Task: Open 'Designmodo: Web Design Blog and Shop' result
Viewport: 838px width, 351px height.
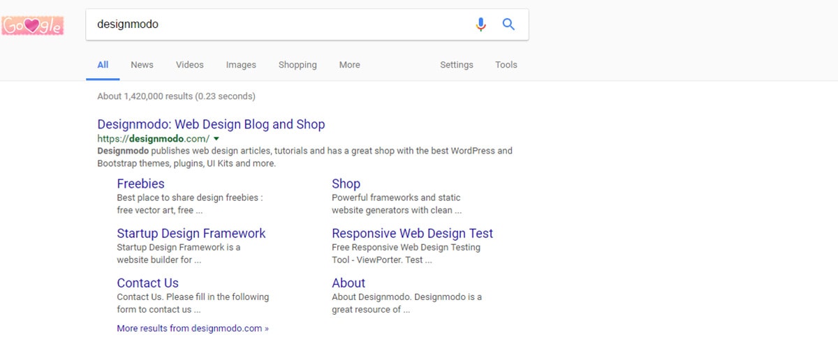Action: [x=211, y=124]
